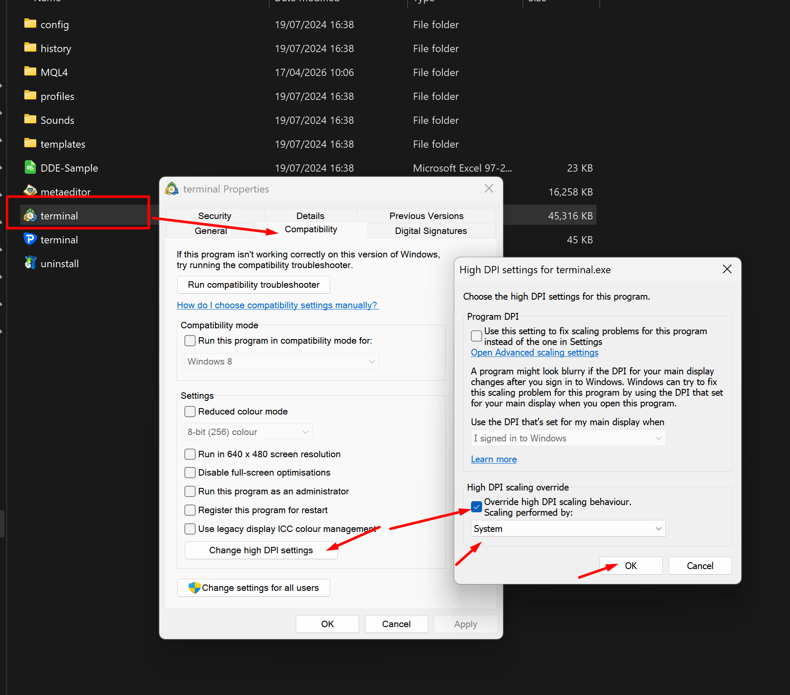Click the config row's File folder type

tap(436, 25)
